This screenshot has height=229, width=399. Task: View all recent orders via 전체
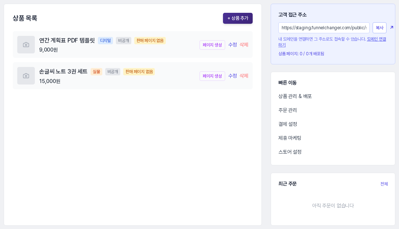coord(384,184)
